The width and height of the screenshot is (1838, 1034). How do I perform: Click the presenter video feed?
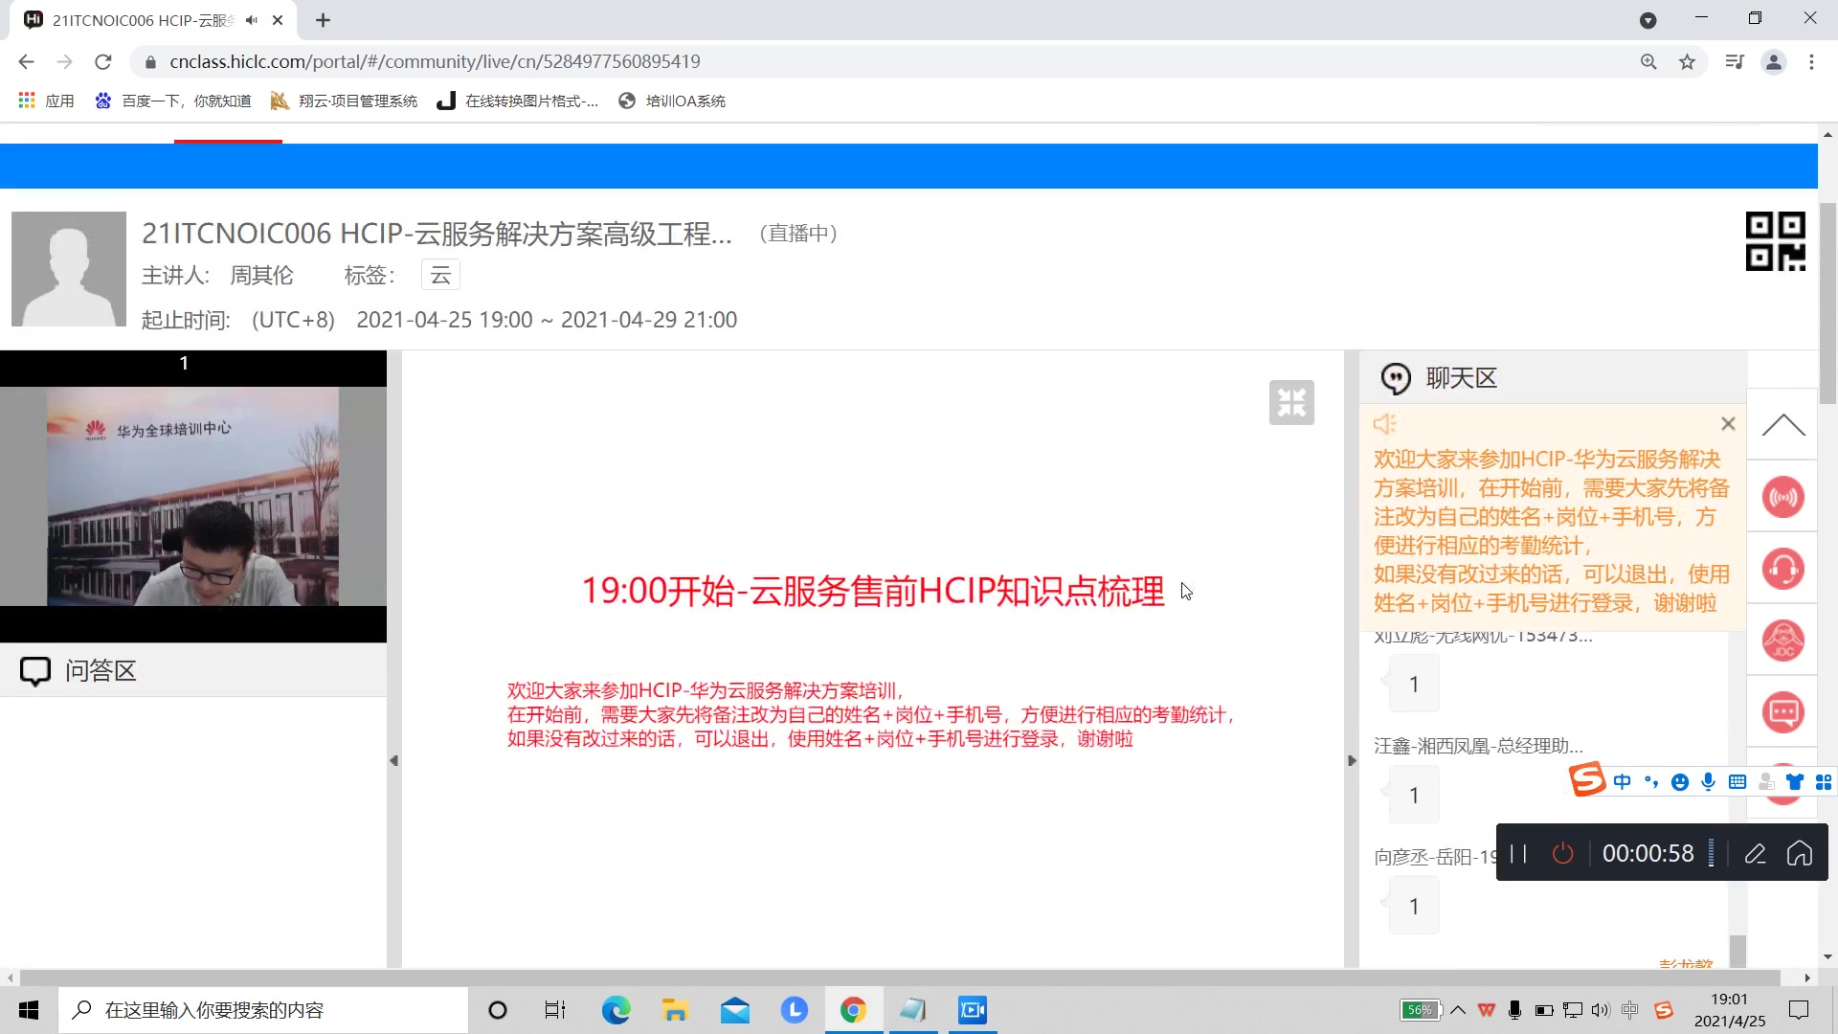click(193, 496)
